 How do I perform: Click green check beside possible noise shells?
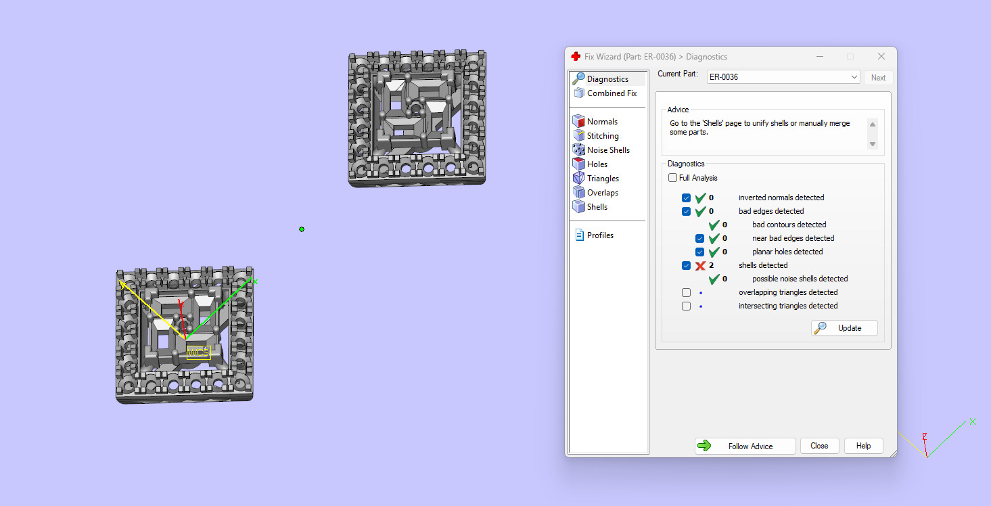[714, 279]
